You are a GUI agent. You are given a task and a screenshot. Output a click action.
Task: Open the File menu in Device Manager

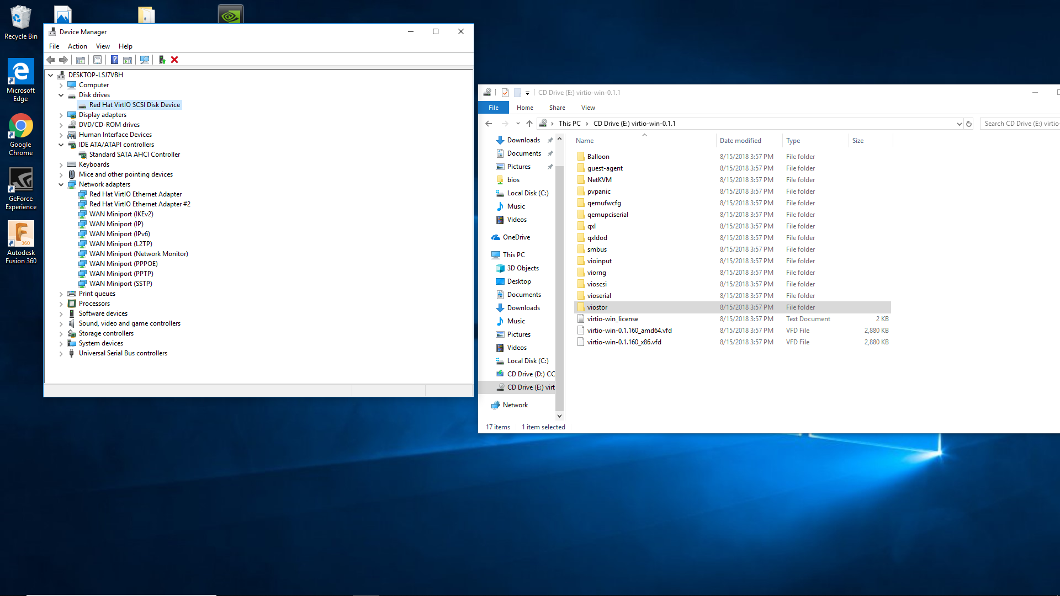pyautogui.click(x=54, y=46)
